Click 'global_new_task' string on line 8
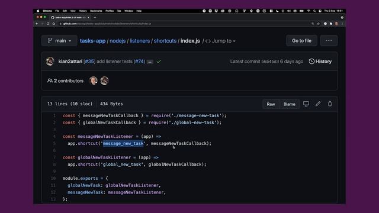This screenshot has width=379, height=213. [x=122, y=164]
